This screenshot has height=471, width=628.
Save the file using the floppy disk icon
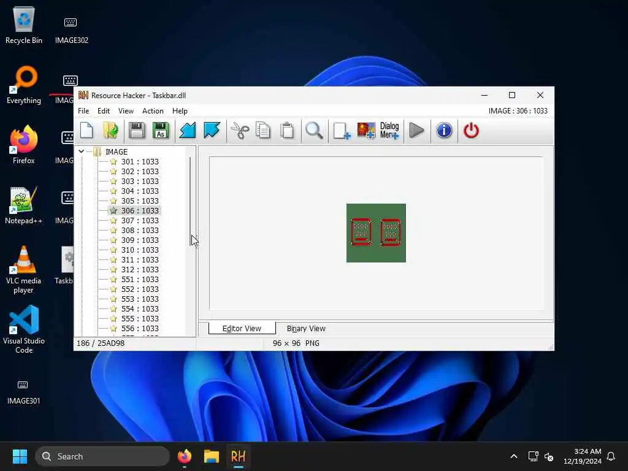[x=137, y=131]
